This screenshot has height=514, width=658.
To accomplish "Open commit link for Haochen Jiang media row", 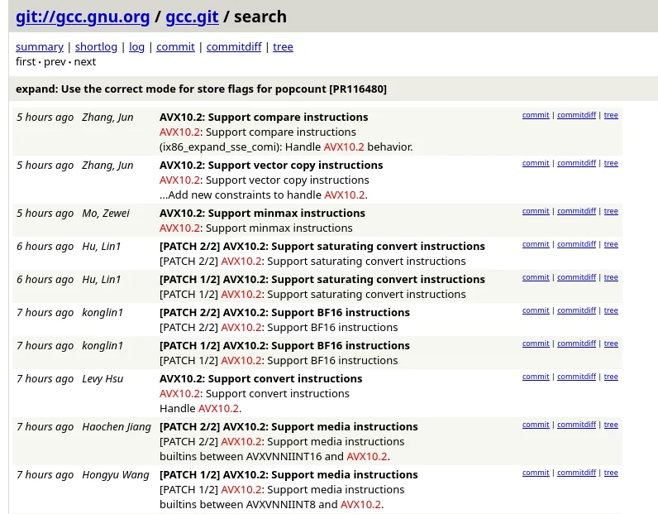I will tap(536, 425).
